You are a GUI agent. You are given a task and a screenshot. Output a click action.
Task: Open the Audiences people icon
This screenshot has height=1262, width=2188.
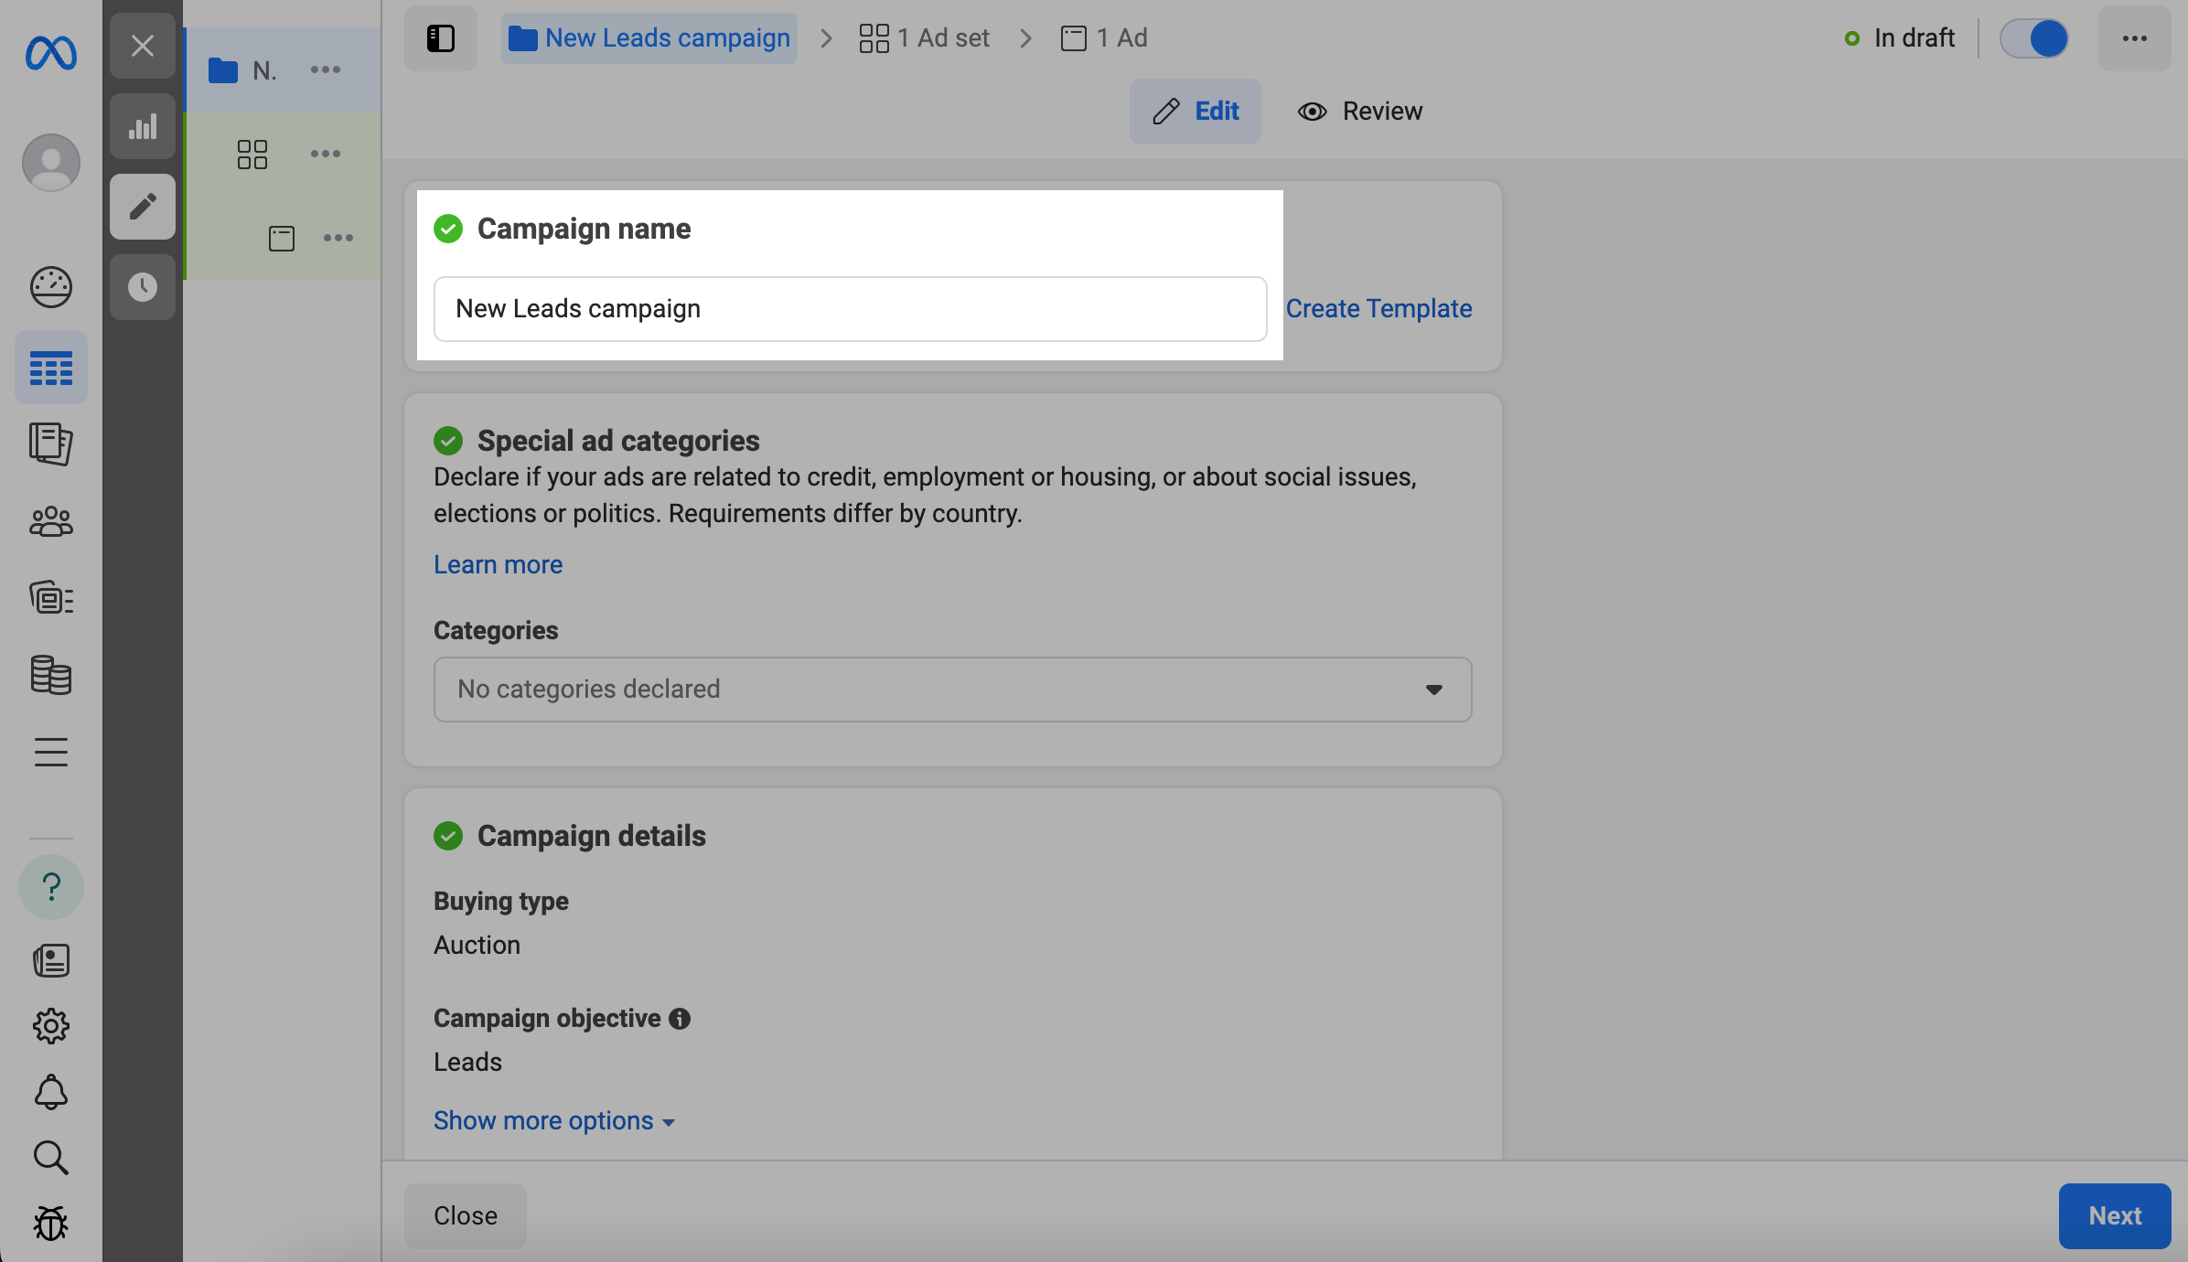(x=51, y=521)
